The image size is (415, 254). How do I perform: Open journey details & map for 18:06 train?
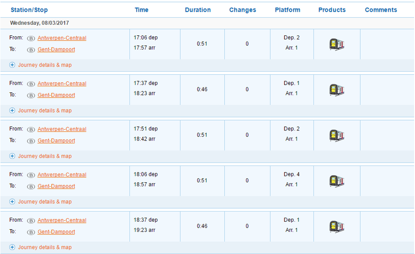pyautogui.click(x=45, y=201)
